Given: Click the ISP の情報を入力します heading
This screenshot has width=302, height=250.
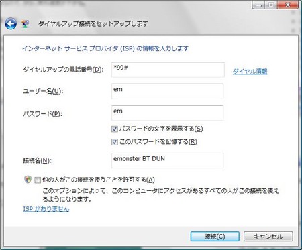Looking at the screenshot, I should click(105, 48).
